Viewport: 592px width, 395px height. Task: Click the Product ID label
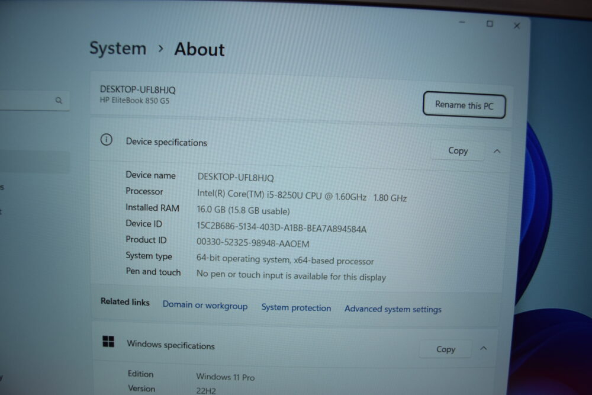point(146,240)
